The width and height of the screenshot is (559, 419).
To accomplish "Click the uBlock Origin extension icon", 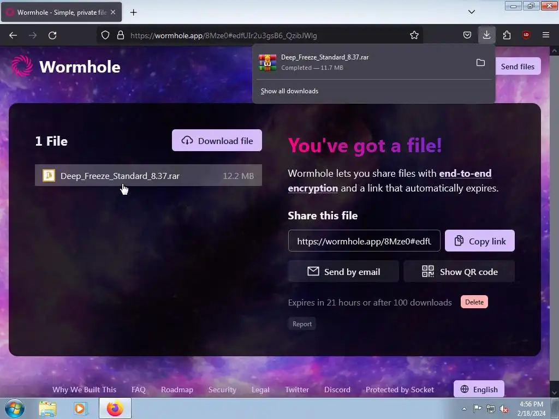I will click(526, 35).
